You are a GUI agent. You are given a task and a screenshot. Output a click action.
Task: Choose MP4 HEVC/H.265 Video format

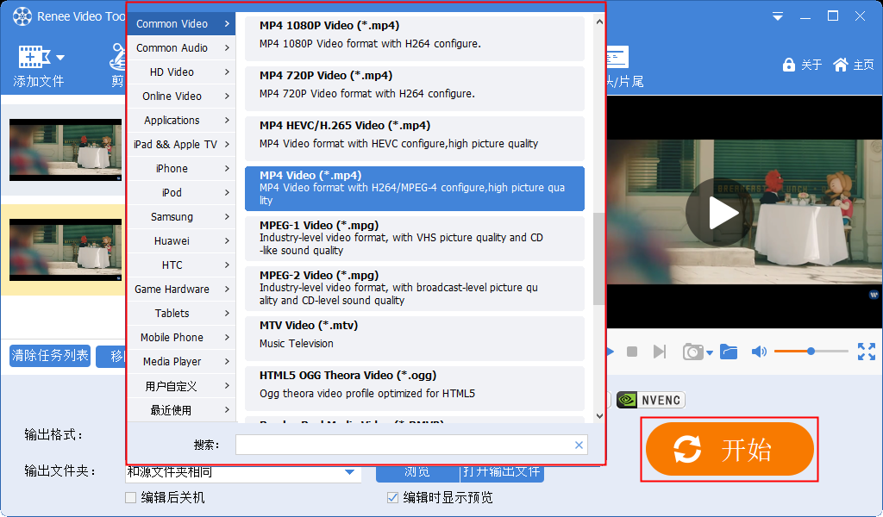point(415,139)
